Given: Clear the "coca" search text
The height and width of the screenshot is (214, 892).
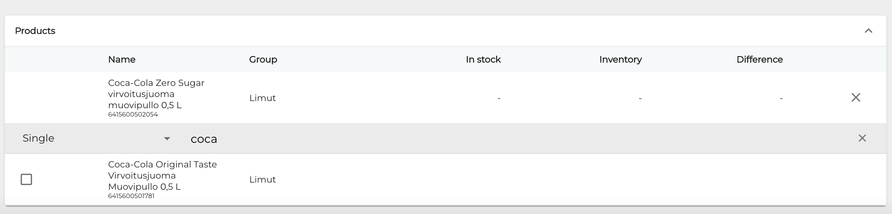Looking at the screenshot, I should (x=862, y=138).
